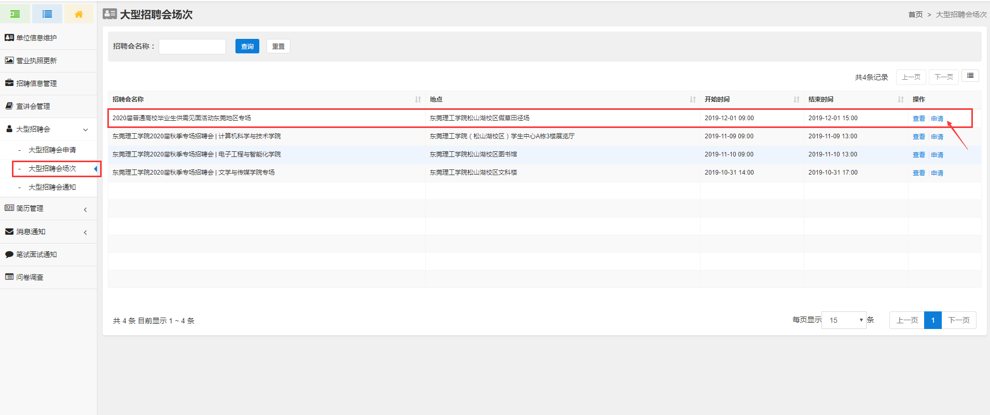Viewport: 990px width, 415px height.
Task: Click the 招聘会名称 search input field
Action: pos(192,46)
